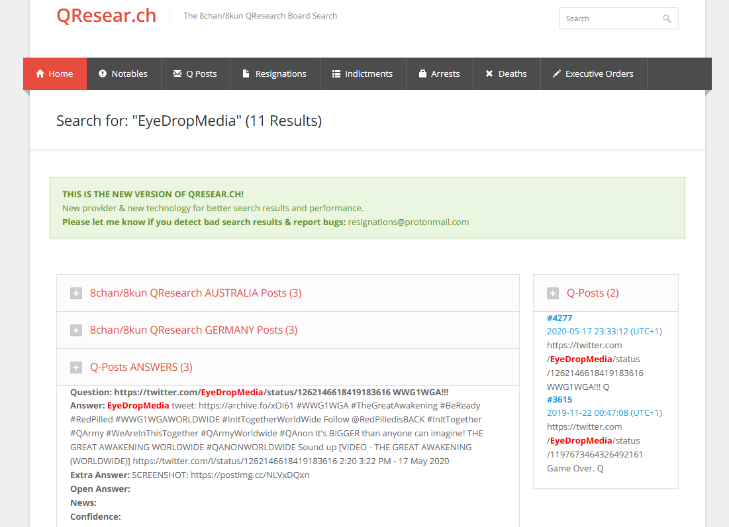This screenshot has height=527, width=729.
Task: Click the Q Posts envelope icon
Action: pos(177,74)
